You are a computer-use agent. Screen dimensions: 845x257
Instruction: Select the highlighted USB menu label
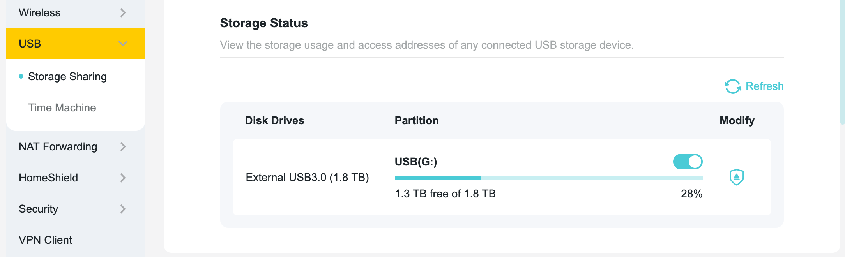(30, 44)
